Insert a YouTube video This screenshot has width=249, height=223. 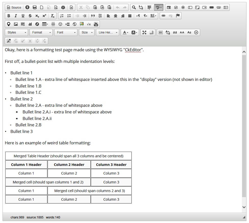[x=96, y=24]
